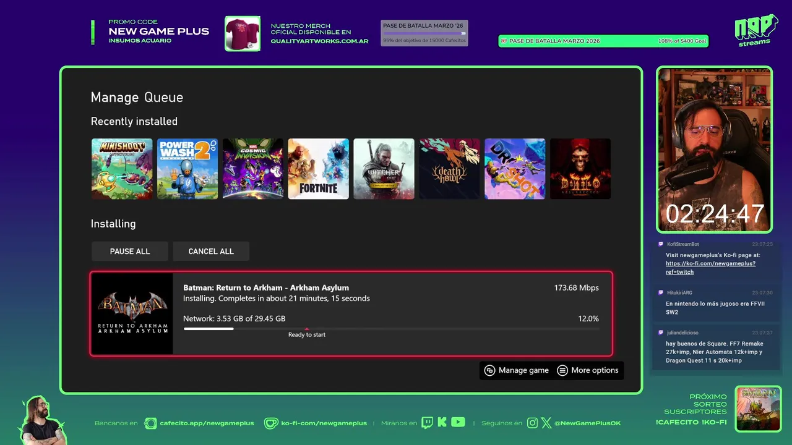Select the PowerWash 2 game tile
Screen dimensions: 792x445
(x=187, y=169)
